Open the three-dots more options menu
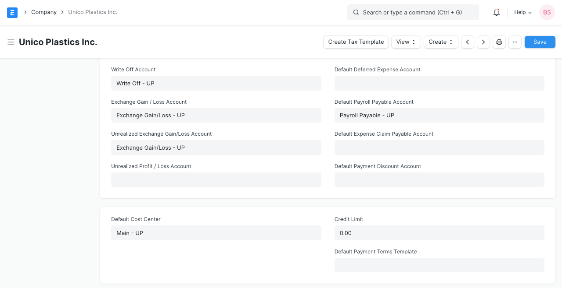This screenshot has height=288, width=562. tap(515, 42)
